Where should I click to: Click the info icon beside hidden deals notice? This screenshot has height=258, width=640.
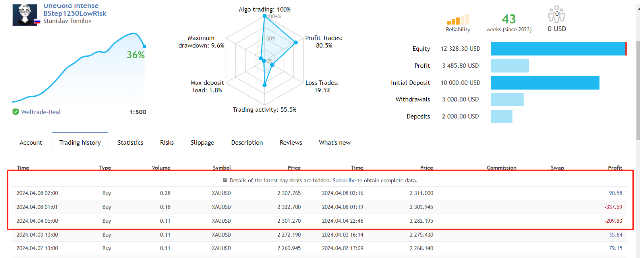(225, 180)
